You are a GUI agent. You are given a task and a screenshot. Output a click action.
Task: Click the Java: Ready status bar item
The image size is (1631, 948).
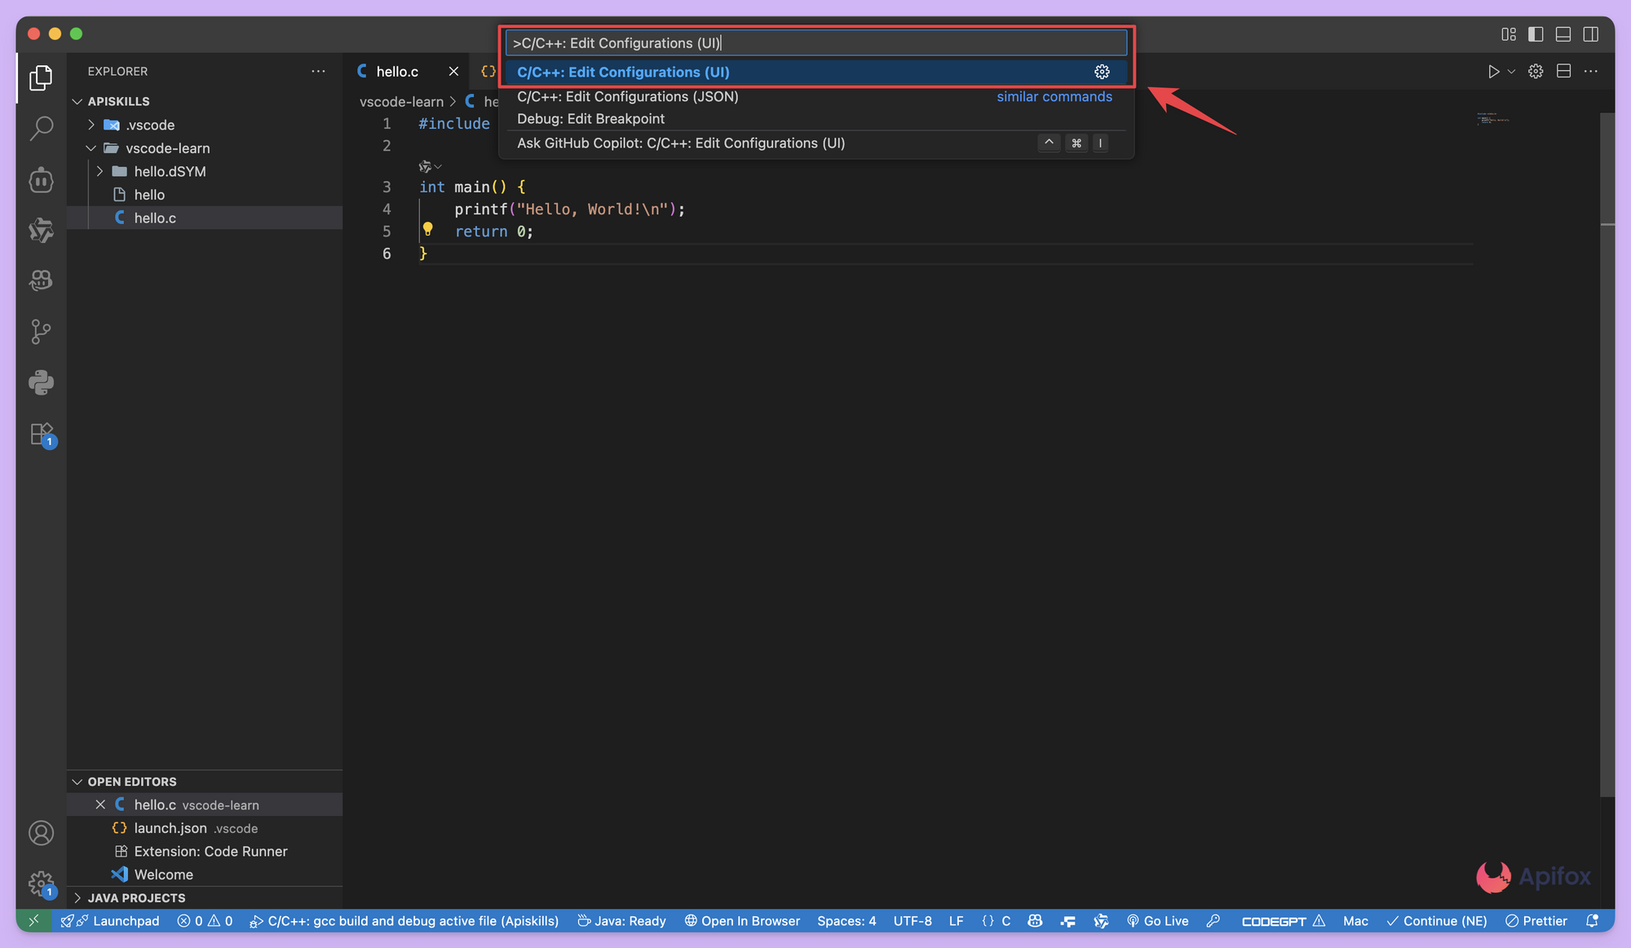pos(621,920)
